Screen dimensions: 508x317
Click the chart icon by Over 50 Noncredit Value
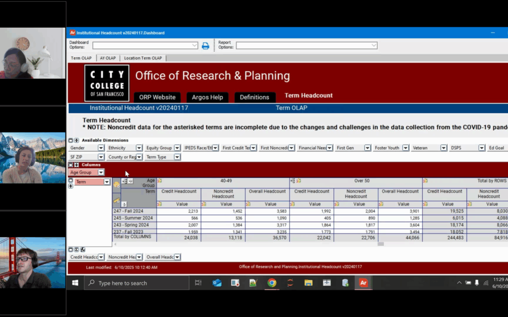[x=337, y=204]
